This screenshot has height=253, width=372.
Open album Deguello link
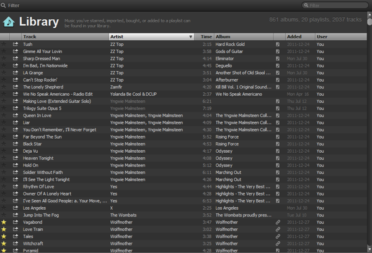click(x=224, y=66)
